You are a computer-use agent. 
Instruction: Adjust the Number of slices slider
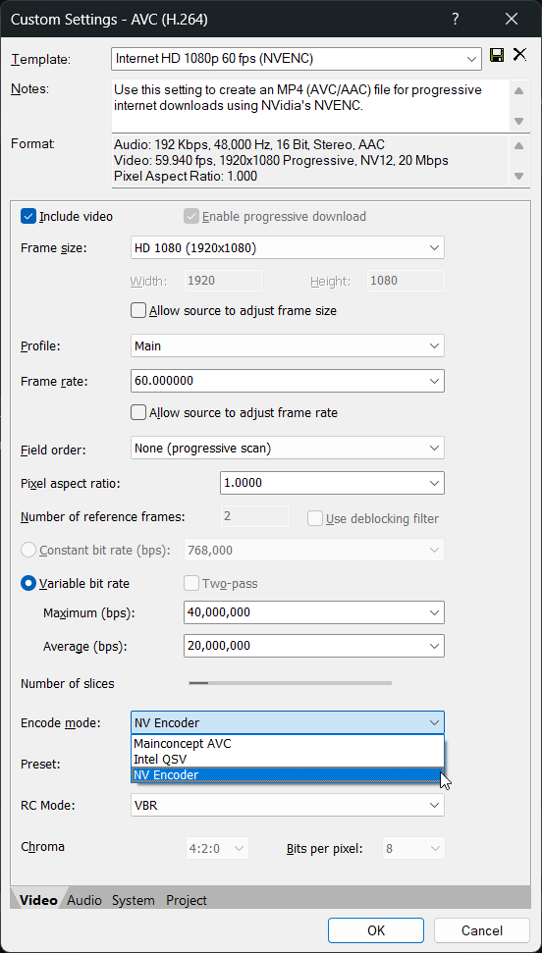(x=291, y=683)
